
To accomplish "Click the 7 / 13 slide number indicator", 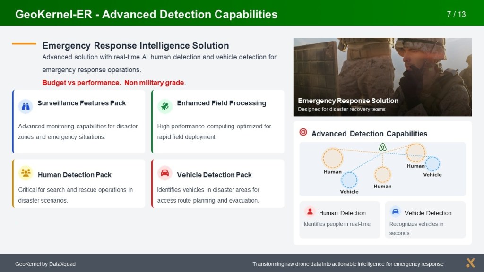I will (x=456, y=14).
